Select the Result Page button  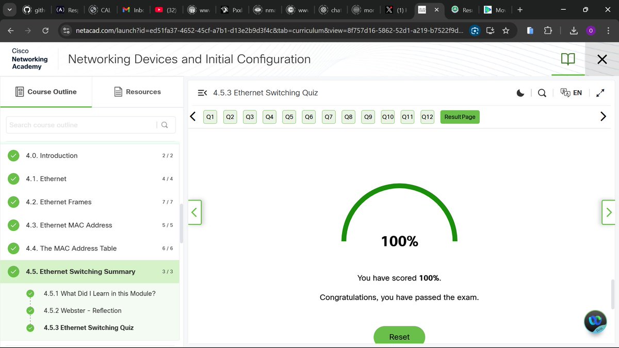tap(460, 117)
